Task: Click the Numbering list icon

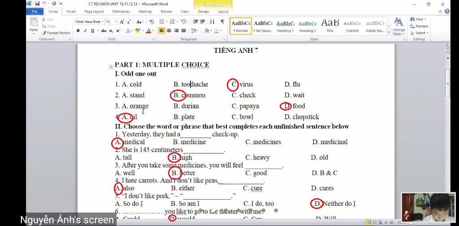Action: [x=173, y=21]
